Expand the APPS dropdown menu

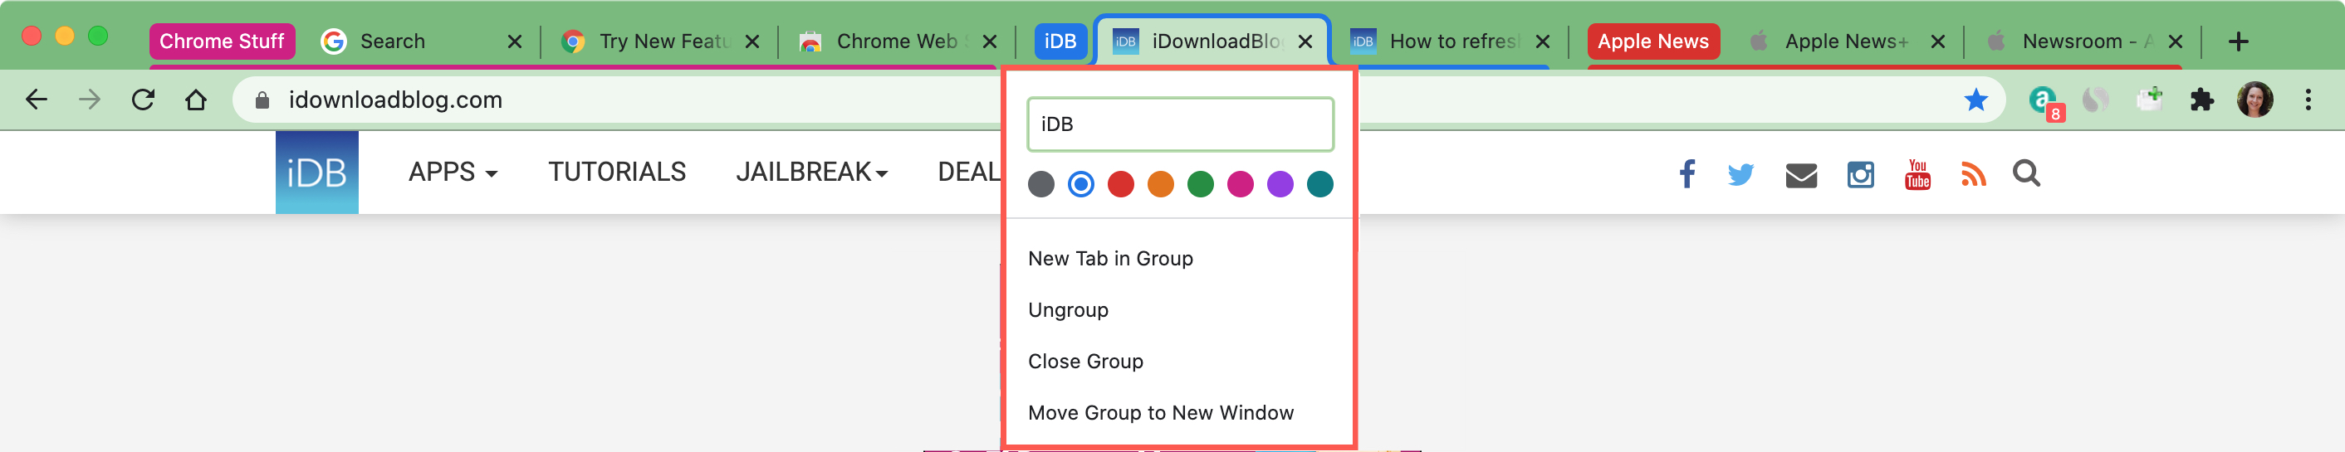coord(453,172)
